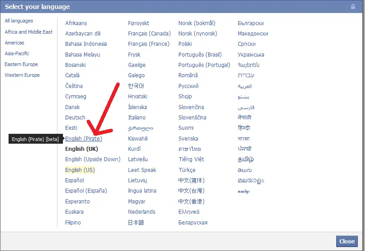Choose Română language
The width and height of the screenshot is (365, 251).
(x=188, y=75)
